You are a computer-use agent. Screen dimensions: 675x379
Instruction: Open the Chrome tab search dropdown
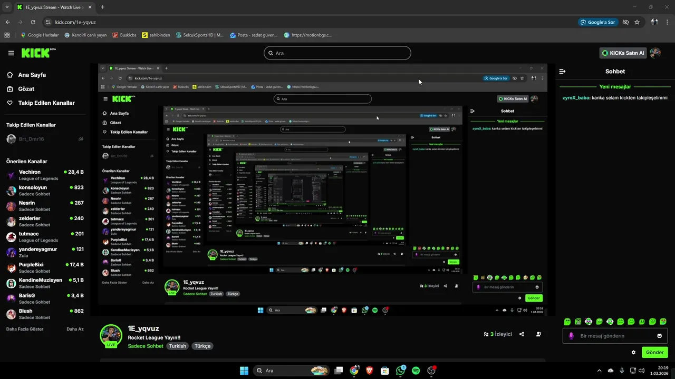(x=7, y=7)
